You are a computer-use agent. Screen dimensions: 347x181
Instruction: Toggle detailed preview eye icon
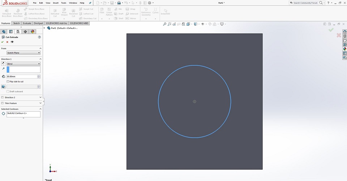click(12, 42)
